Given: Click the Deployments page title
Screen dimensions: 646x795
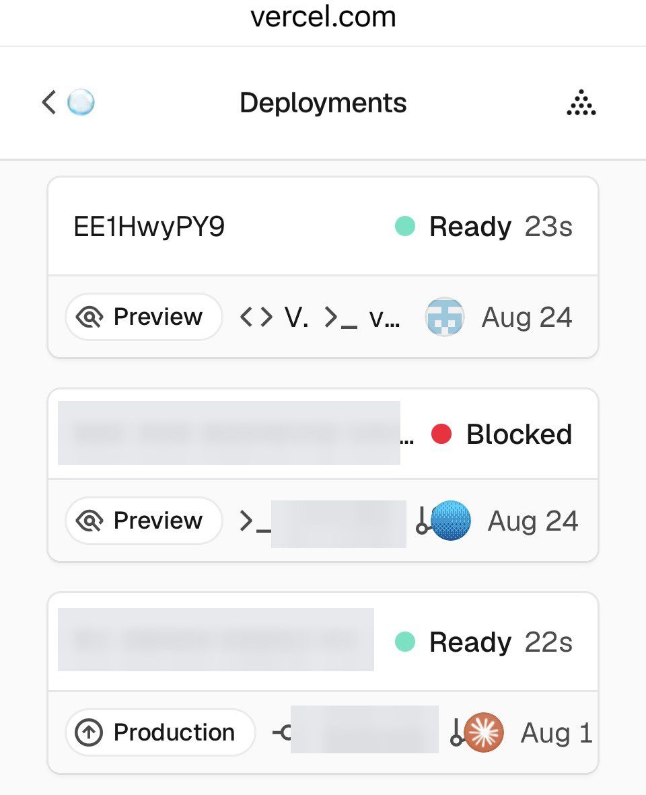Looking at the screenshot, I should click(323, 102).
